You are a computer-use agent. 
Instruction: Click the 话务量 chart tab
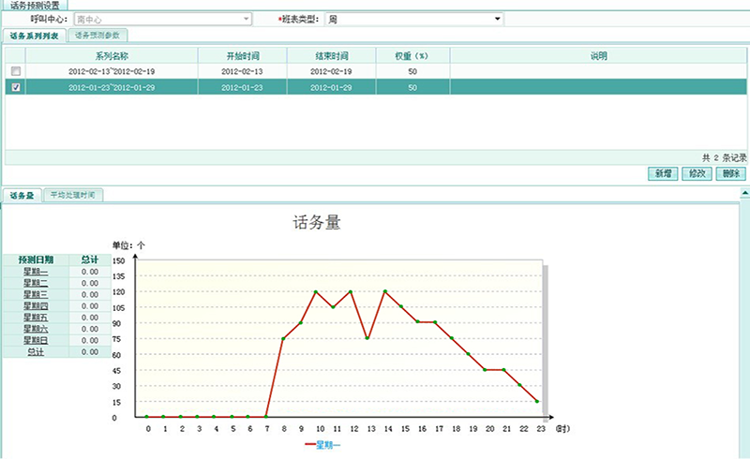tap(22, 195)
